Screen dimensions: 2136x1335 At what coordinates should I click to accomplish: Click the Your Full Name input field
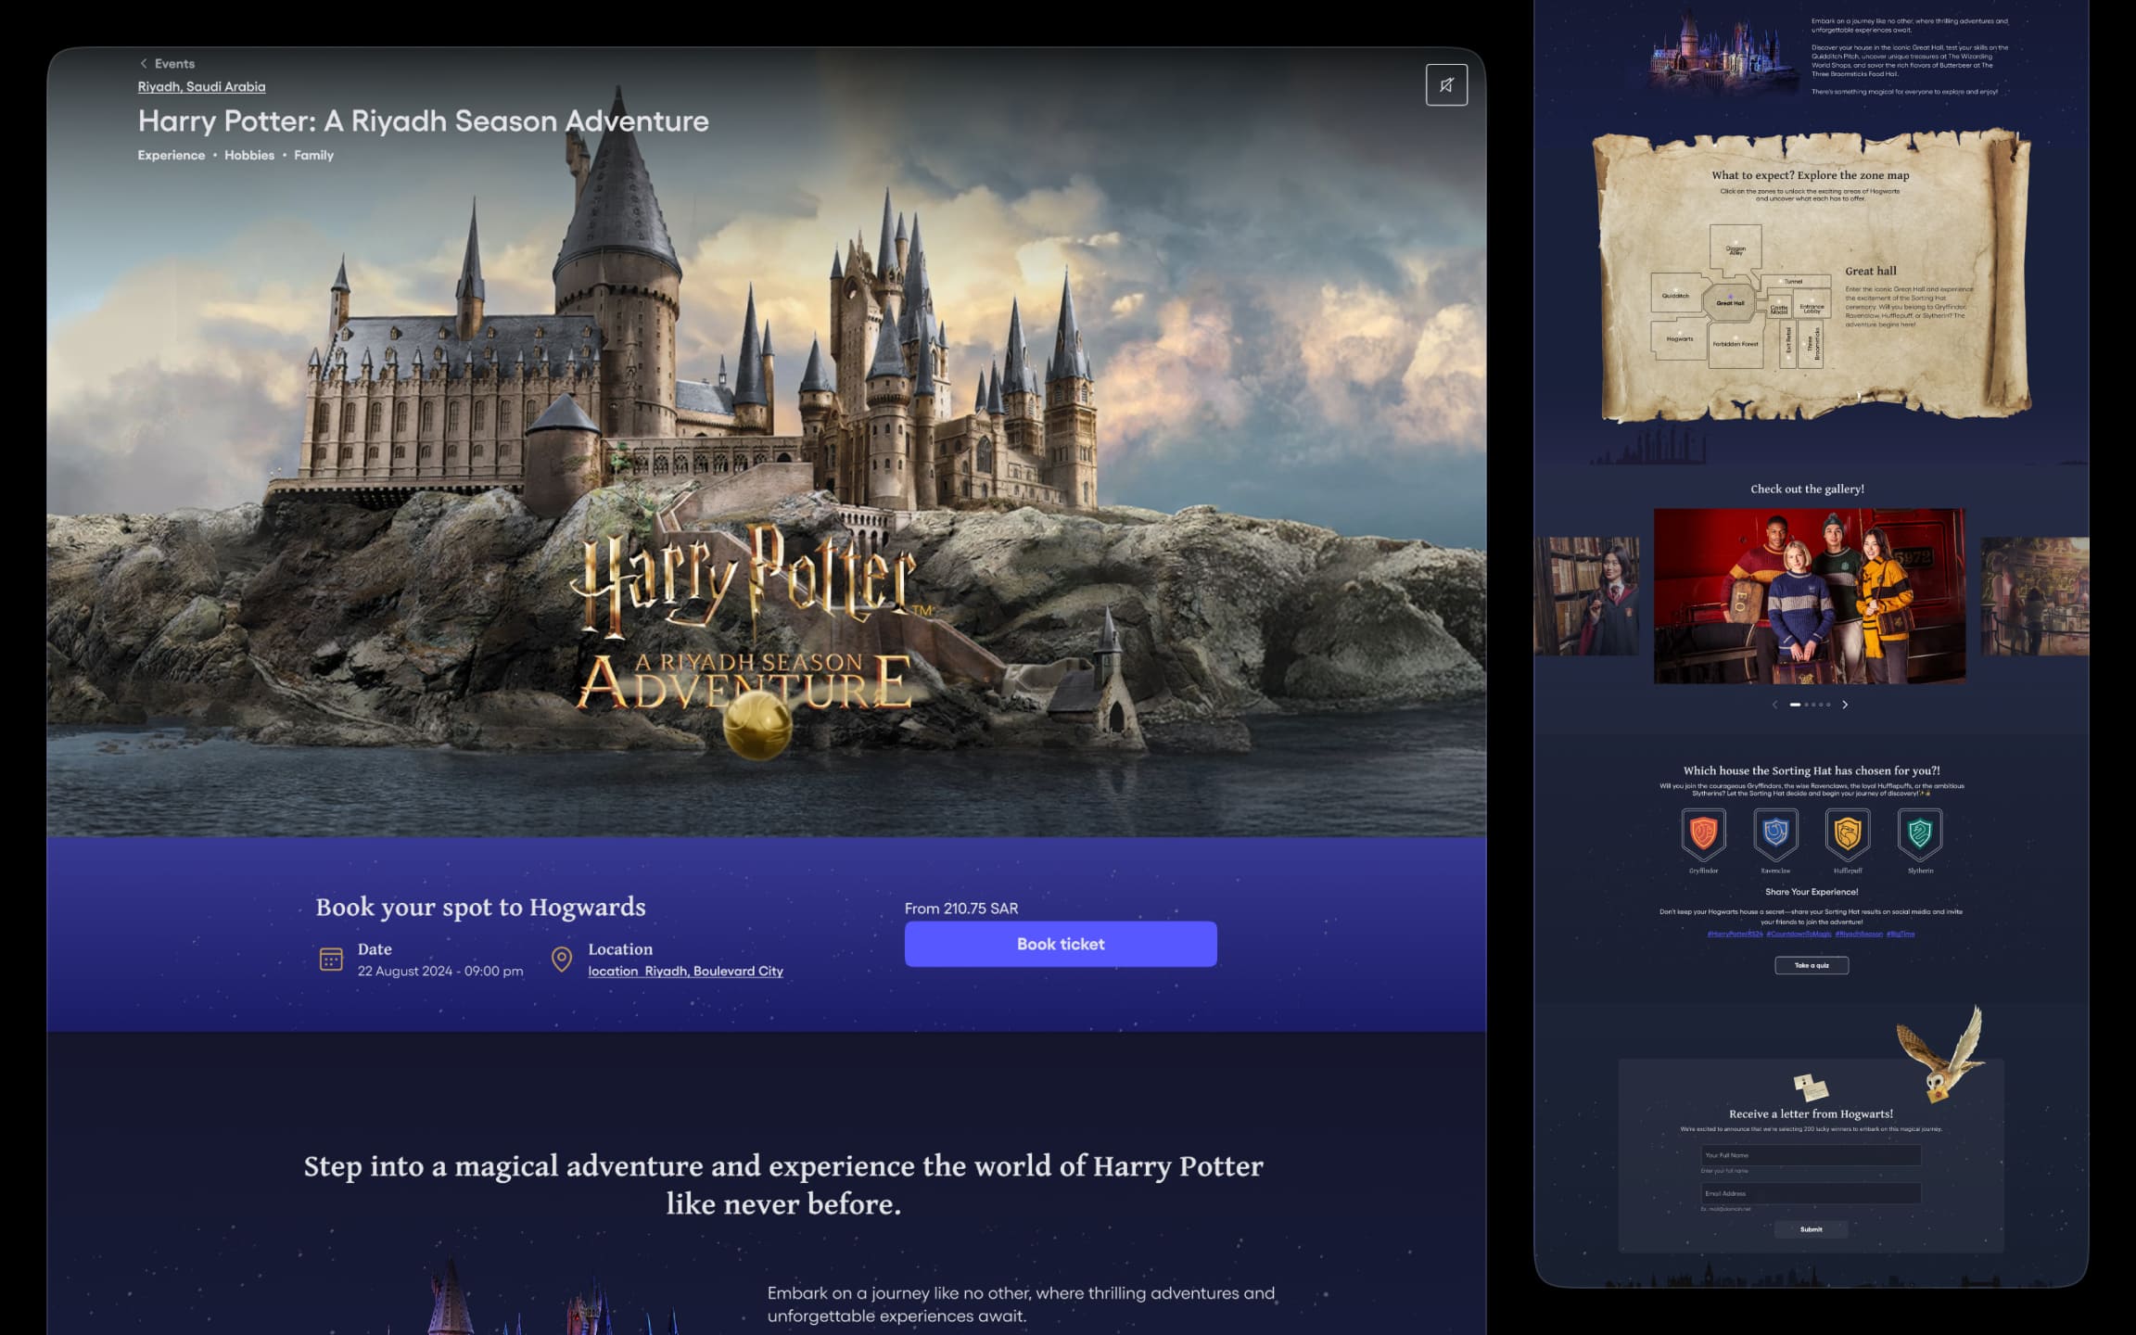[1811, 1155]
